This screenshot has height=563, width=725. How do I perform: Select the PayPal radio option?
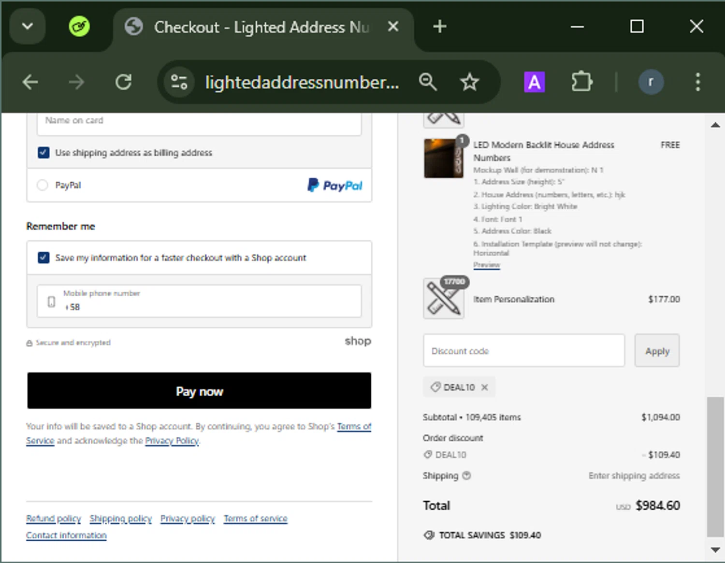click(x=43, y=185)
